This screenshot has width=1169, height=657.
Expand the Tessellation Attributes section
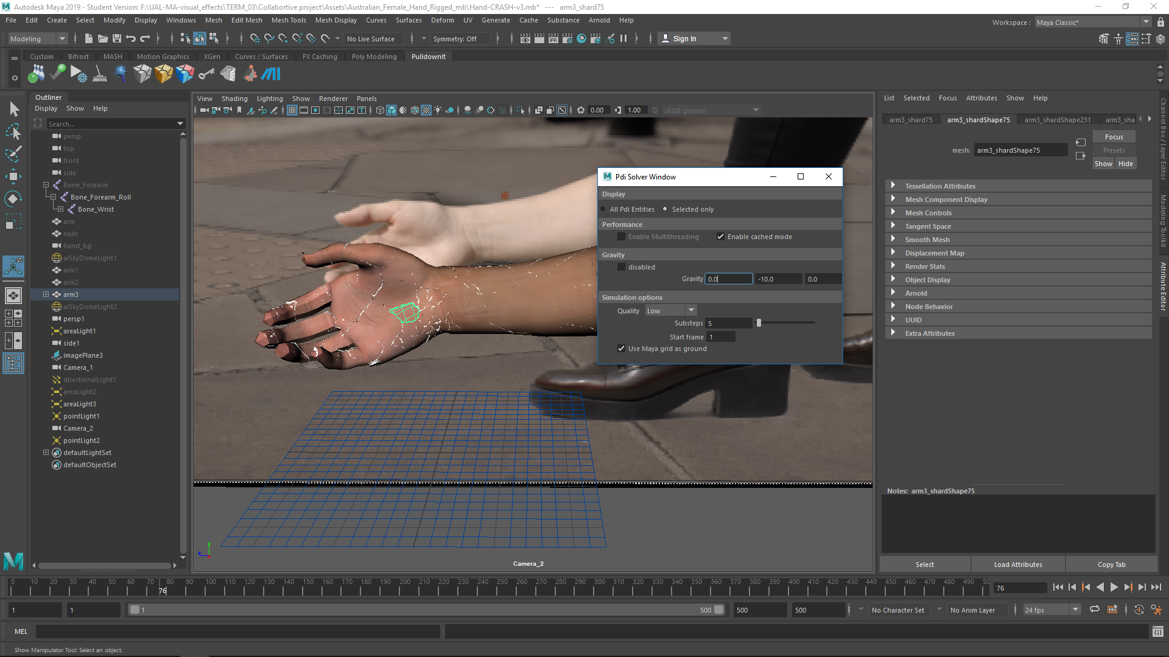point(940,186)
